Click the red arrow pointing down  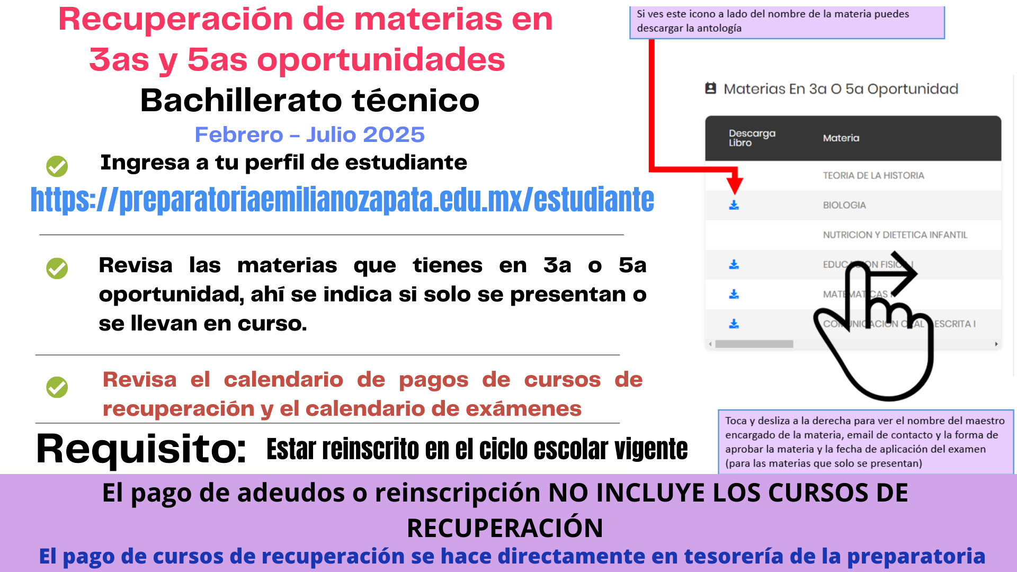coord(734,182)
